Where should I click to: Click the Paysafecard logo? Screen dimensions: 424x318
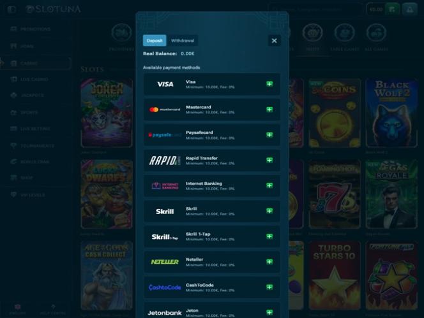pos(165,135)
